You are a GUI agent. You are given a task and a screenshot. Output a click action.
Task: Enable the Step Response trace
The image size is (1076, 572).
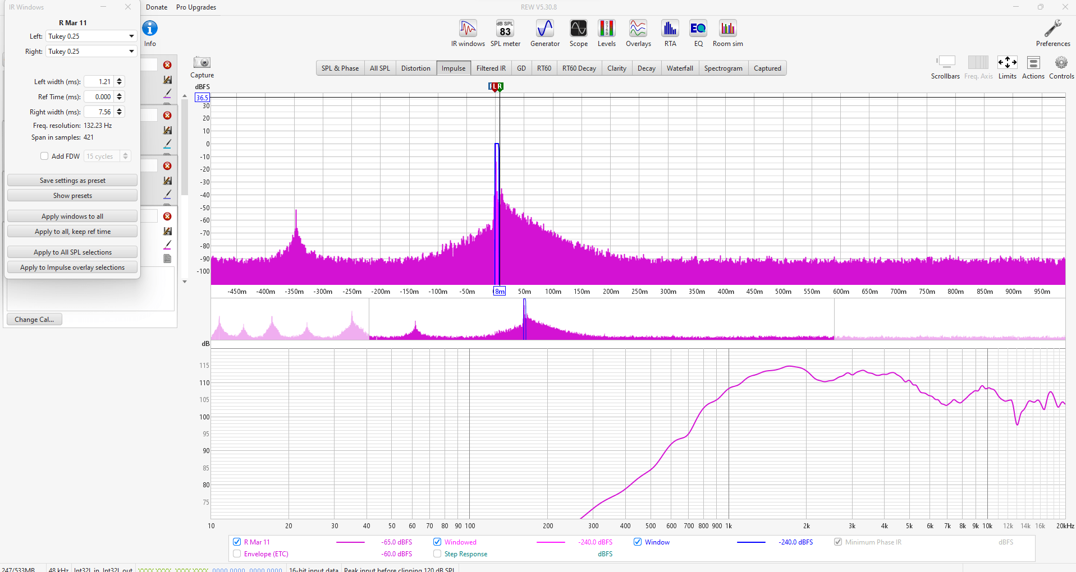click(x=437, y=554)
